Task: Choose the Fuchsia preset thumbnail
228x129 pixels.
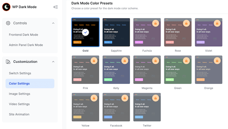Action: [147, 32]
